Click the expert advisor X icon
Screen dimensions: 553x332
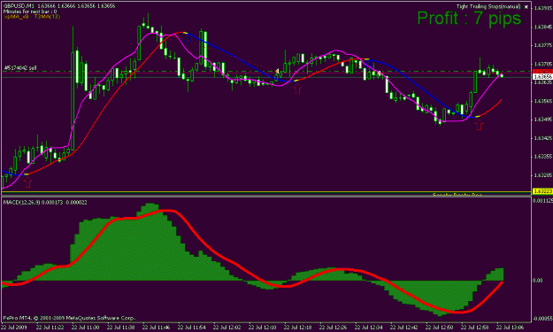click(526, 7)
